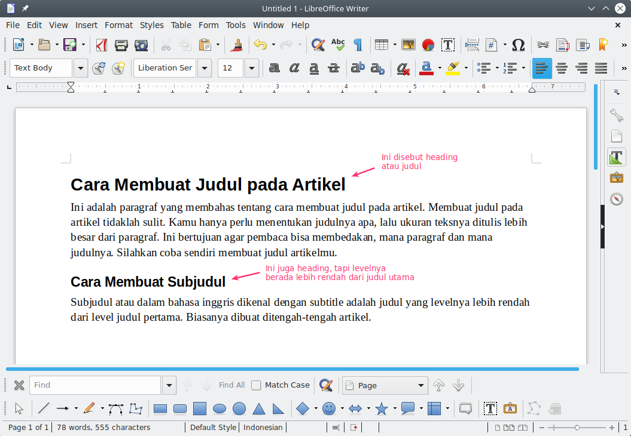Open the Navigator from the sidebar
The image size is (631, 436).
click(x=616, y=199)
